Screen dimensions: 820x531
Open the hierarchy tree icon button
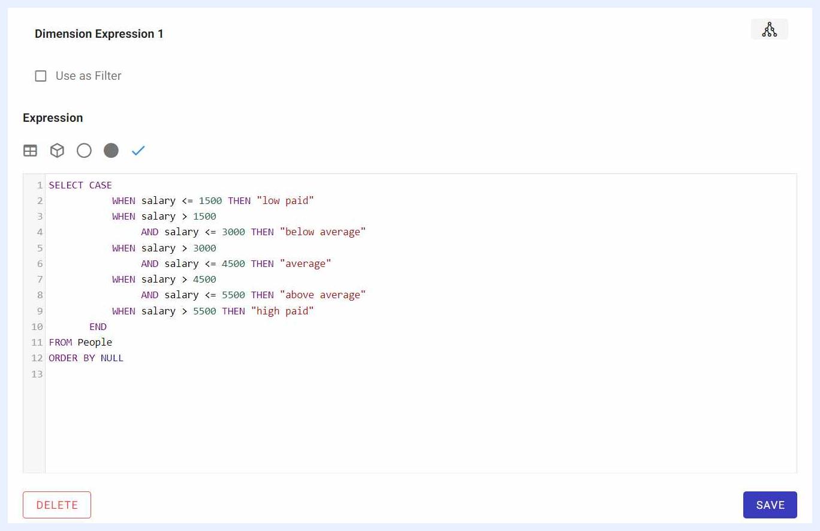769,29
